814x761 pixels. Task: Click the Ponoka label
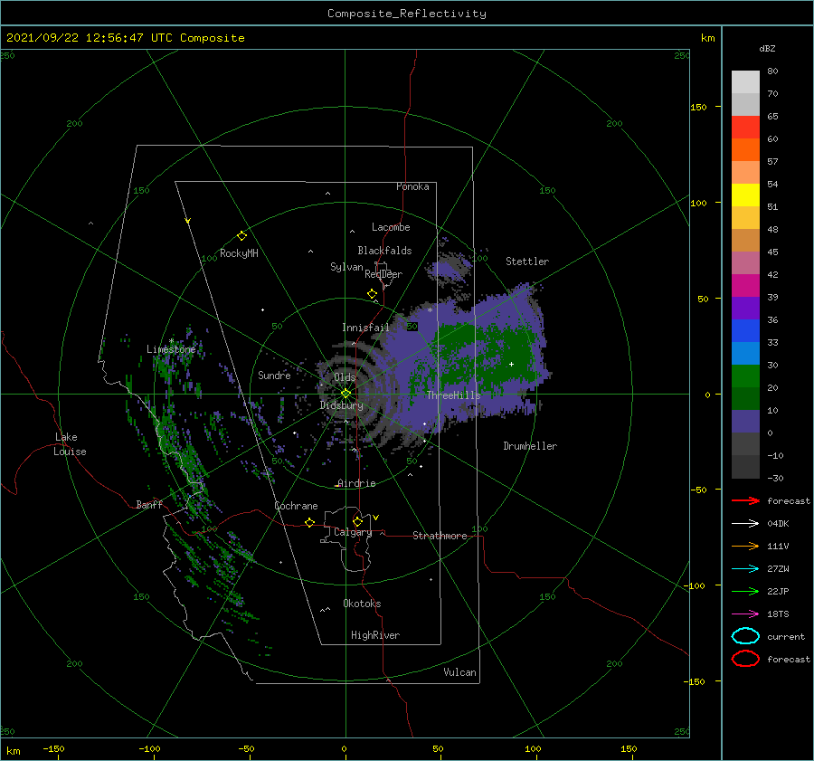point(412,186)
